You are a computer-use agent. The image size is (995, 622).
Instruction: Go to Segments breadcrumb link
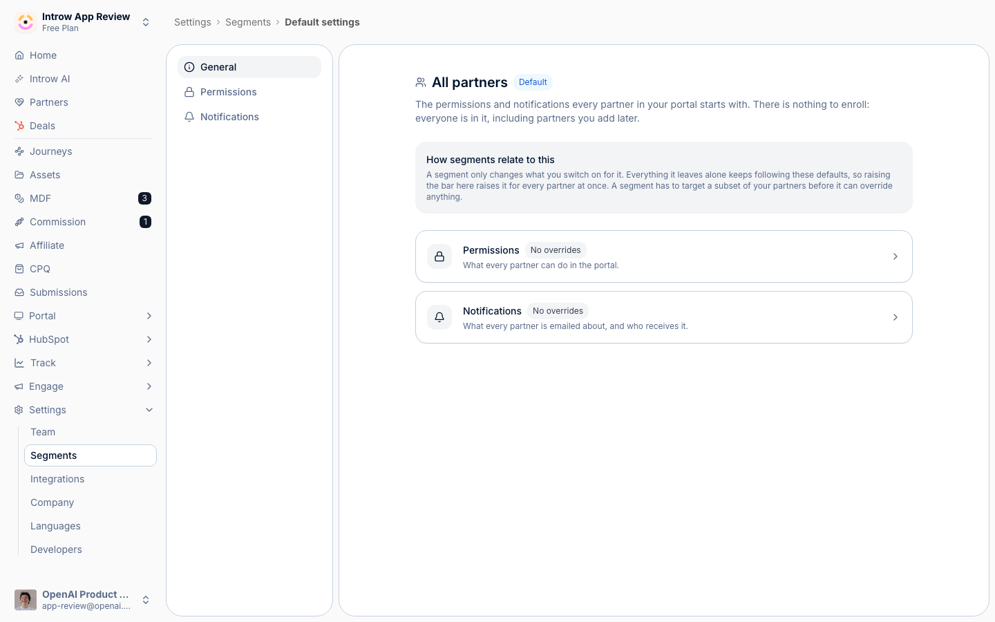click(x=248, y=22)
